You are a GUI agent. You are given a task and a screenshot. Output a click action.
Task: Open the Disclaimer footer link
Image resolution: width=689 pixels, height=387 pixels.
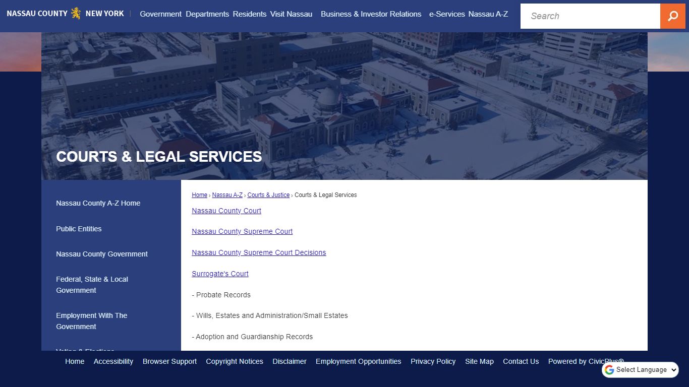pos(290,361)
